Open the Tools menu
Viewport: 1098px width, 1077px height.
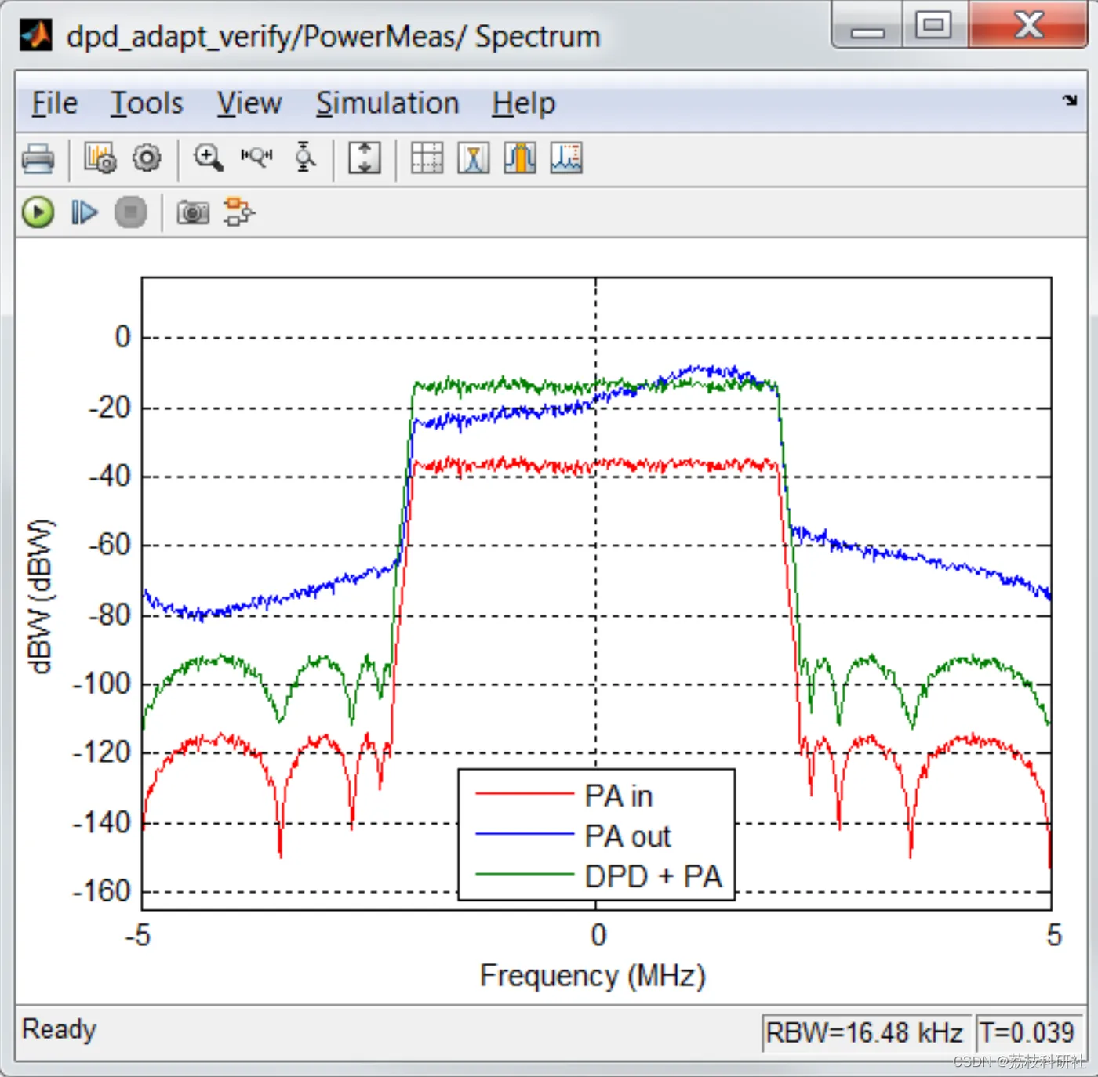pyautogui.click(x=147, y=103)
